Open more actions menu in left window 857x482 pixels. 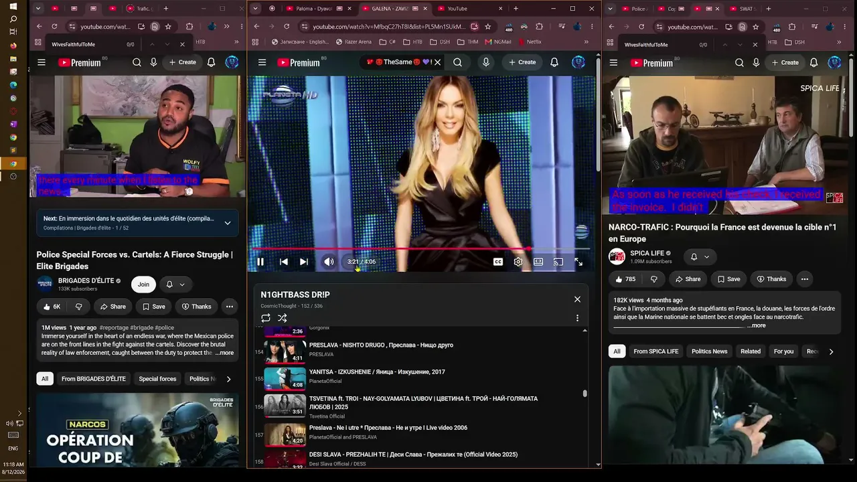(229, 307)
